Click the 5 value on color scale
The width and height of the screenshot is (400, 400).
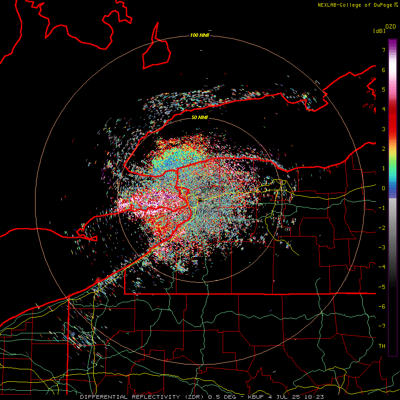pyautogui.click(x=384, y=89)
